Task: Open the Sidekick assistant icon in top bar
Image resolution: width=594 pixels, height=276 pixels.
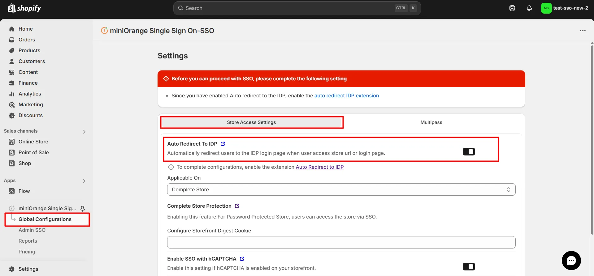Action: click(x=512, y=8)
